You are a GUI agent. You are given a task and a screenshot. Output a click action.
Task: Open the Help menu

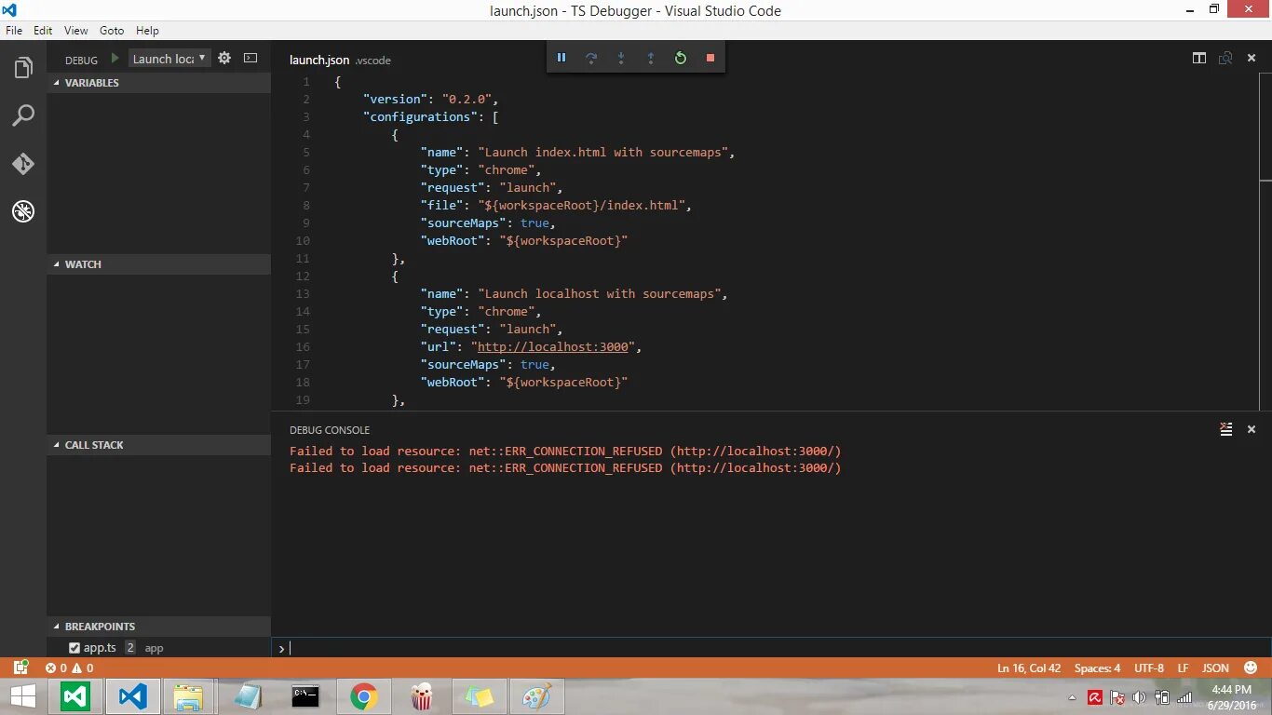click(147, 30)
